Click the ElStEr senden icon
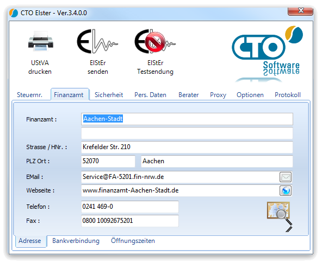This screenshot has height=263, width=322. [x=97, y=41]
